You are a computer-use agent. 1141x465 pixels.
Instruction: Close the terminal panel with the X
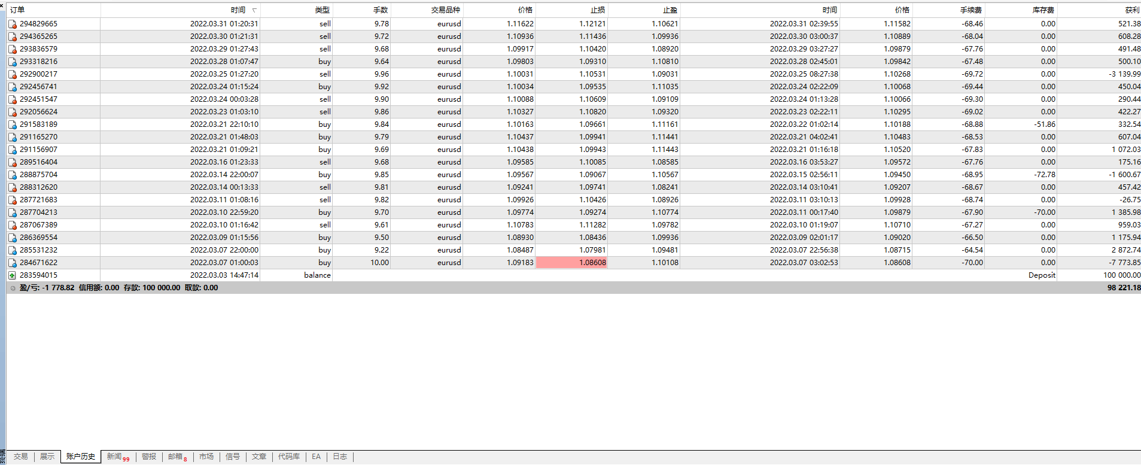point(2,4)
